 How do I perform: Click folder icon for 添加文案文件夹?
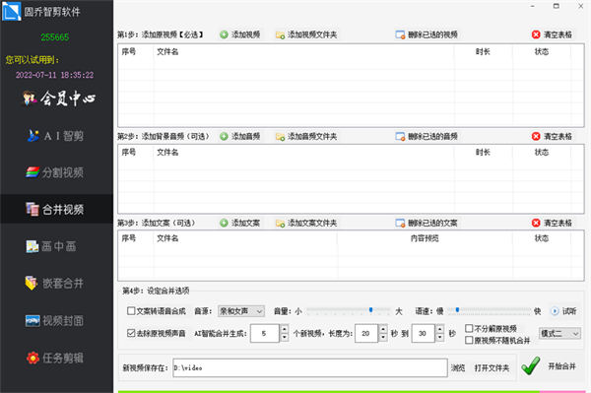point(280,224)
